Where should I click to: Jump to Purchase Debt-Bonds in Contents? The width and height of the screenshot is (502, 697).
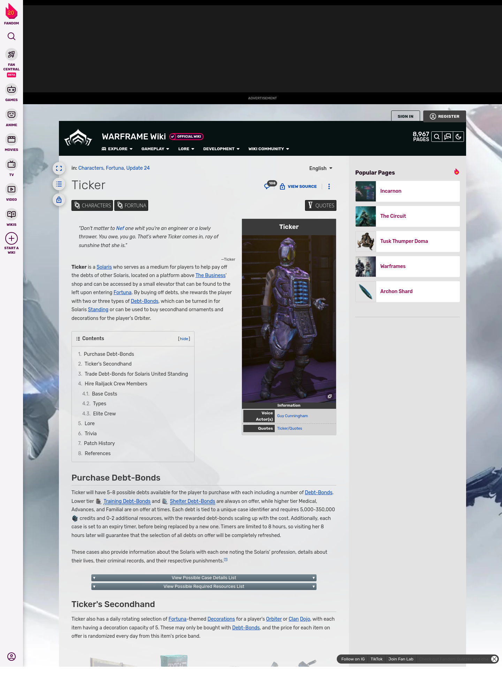(x=109, y=354)
